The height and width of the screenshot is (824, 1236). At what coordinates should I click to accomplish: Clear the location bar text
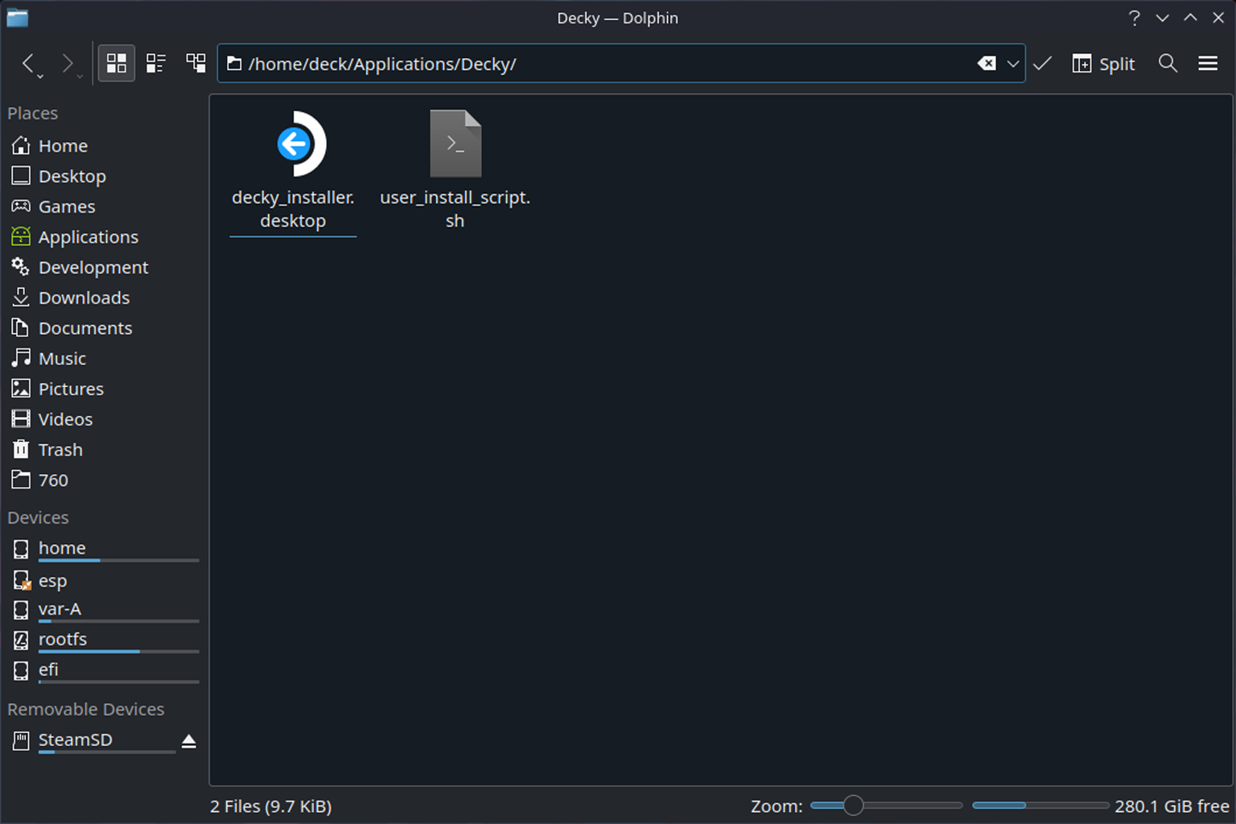pyautogui.click(x=987, y=63)
